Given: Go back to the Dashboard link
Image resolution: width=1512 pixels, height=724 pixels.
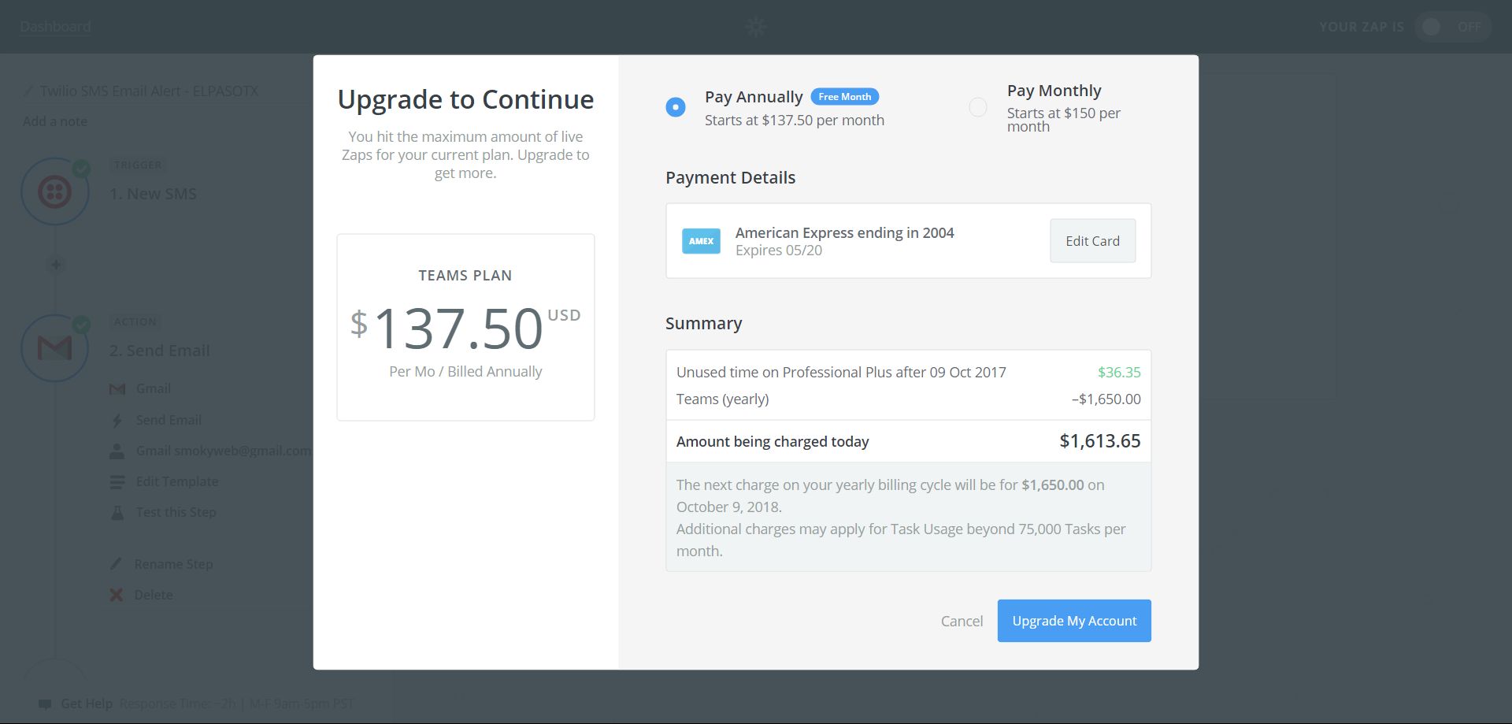Looking at the screenshot, I should click(x=55, y=27).
